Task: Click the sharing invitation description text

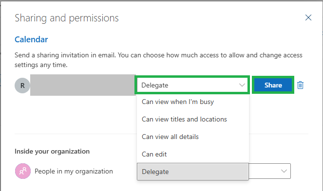Action: point(158,60)
